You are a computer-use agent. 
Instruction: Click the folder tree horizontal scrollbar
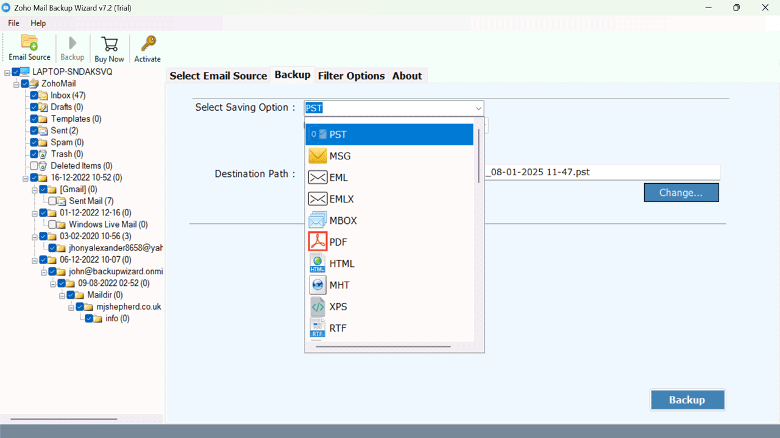[x=64, y=419]
